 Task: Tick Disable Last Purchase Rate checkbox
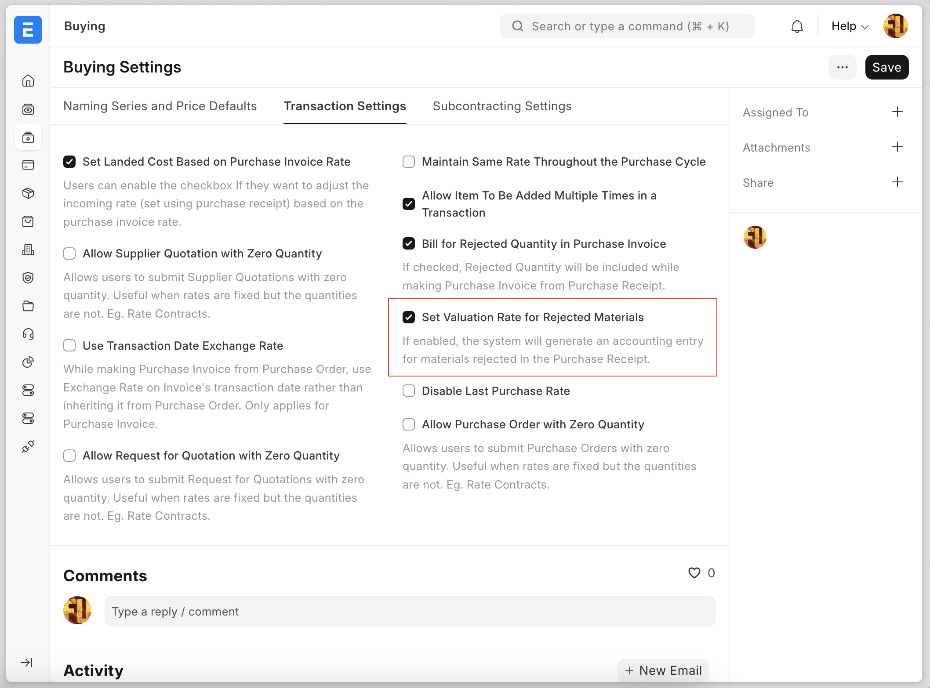point(409,391)
